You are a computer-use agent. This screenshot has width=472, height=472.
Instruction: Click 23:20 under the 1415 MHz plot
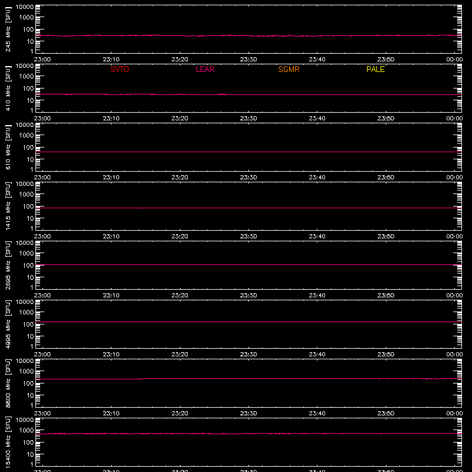(180, 237)
